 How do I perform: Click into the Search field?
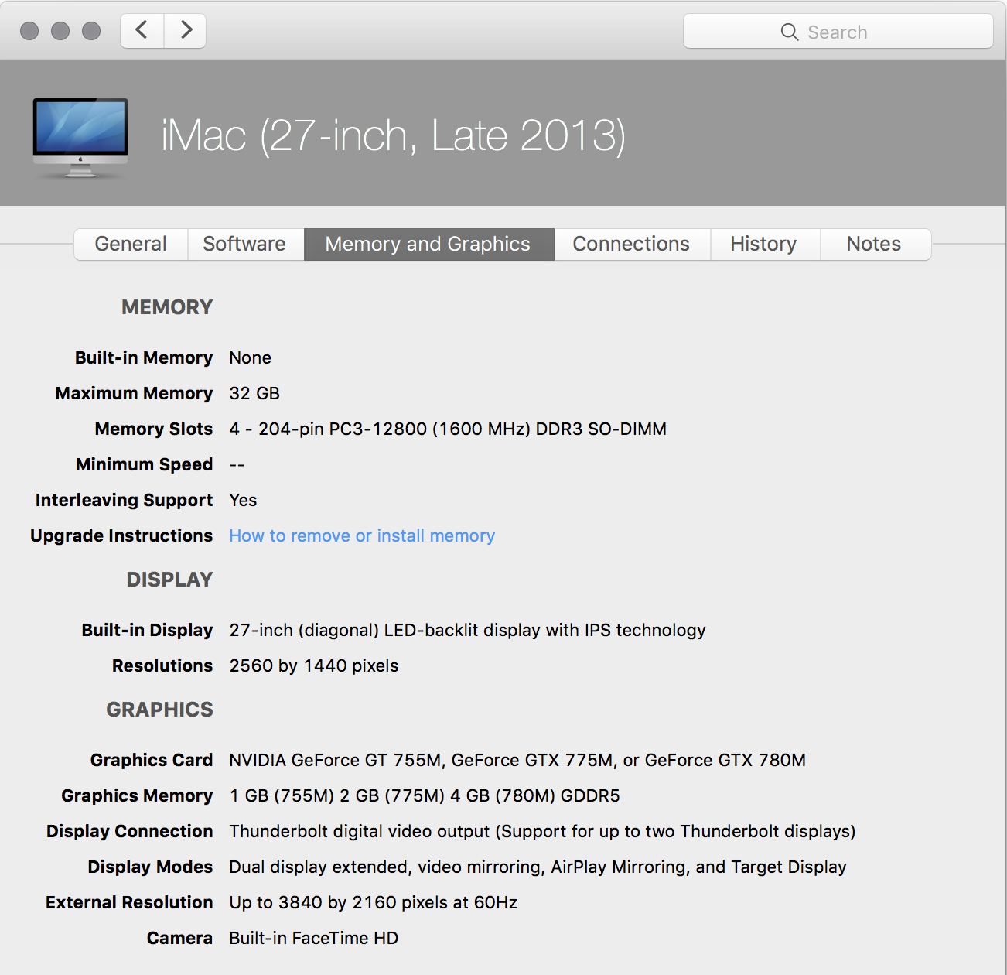838,32
